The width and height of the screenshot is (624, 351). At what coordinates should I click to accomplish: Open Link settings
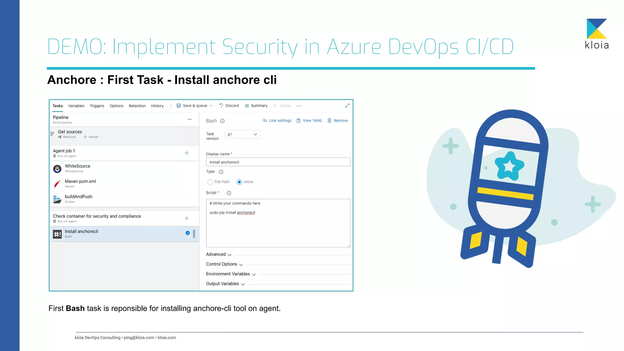tap(280, 121)
